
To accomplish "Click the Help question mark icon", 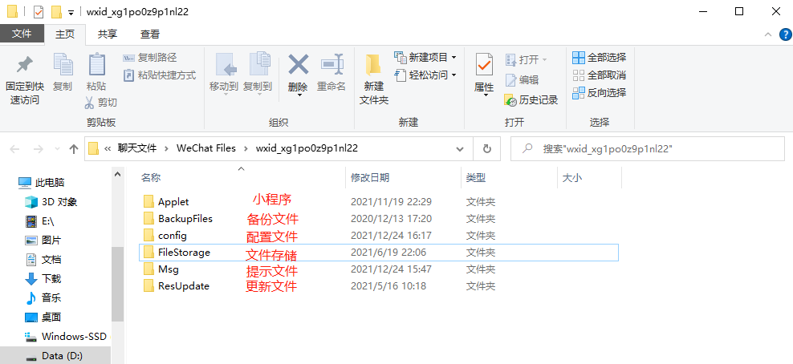I will [x=784, y=34].
